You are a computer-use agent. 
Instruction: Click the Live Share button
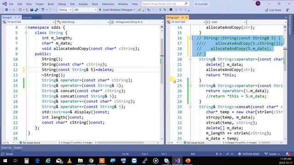[x=273, y=10]
